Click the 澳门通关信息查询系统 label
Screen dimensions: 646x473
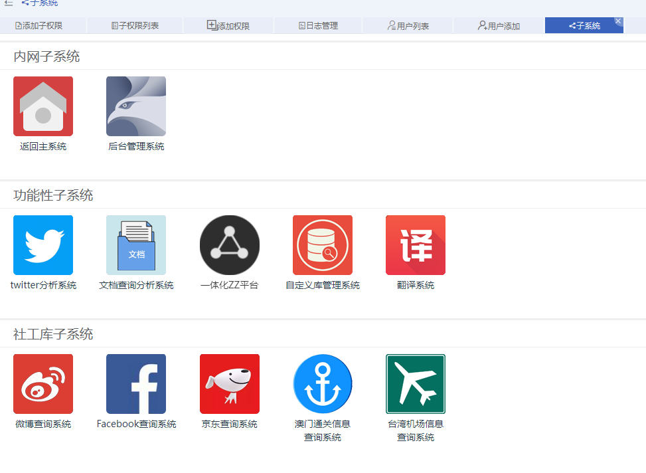pos(323,430)
